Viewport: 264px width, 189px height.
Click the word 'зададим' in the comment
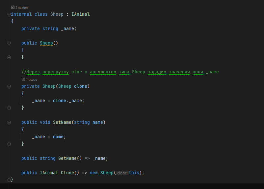(157, 72)
